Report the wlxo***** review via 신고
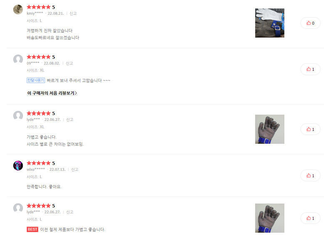This screenshot has height=235, width=324. [x=74, y=169]
